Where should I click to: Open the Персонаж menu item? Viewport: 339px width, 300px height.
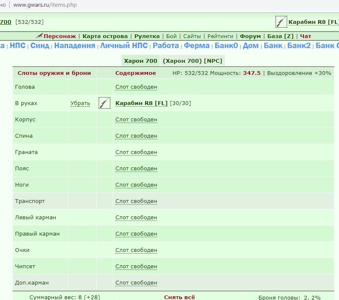[60, 36]
